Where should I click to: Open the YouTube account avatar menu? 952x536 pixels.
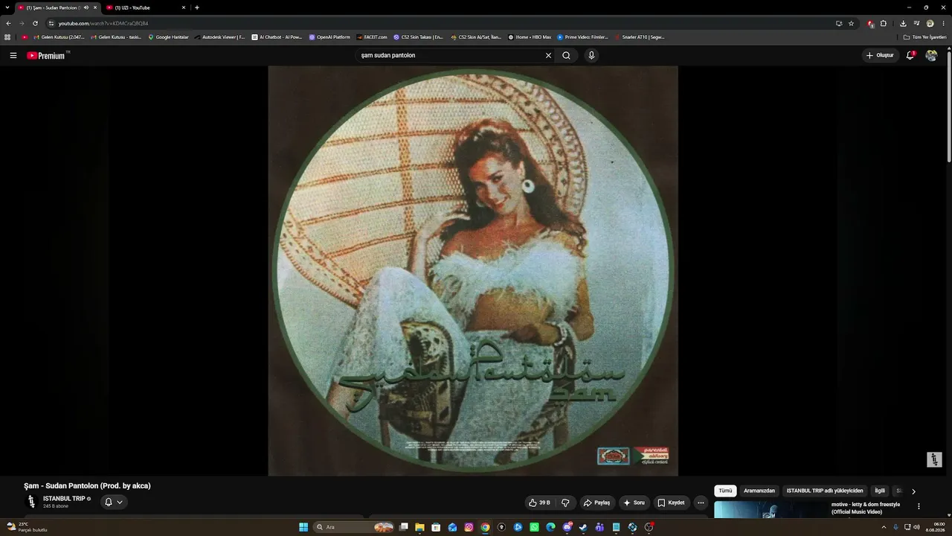[x=931, y=55]
